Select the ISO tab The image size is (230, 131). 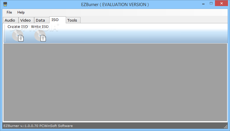click(57, 20)
